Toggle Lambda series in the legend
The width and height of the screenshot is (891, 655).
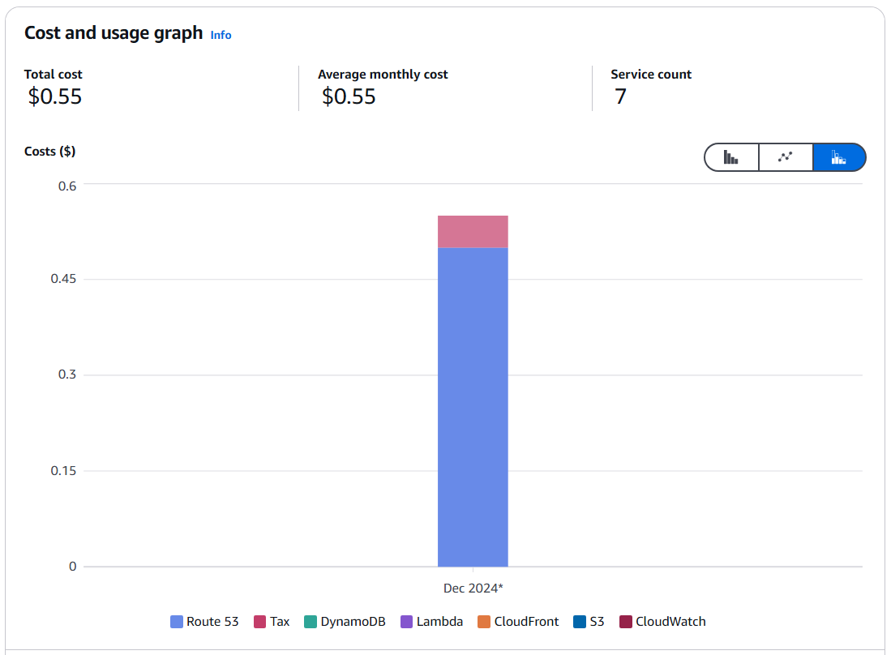tap(432, 622)
